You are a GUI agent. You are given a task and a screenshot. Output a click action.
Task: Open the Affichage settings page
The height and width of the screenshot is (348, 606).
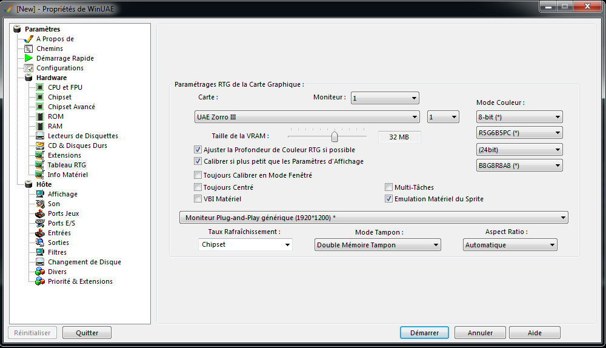pyautogui.click(x=62, y=194)
